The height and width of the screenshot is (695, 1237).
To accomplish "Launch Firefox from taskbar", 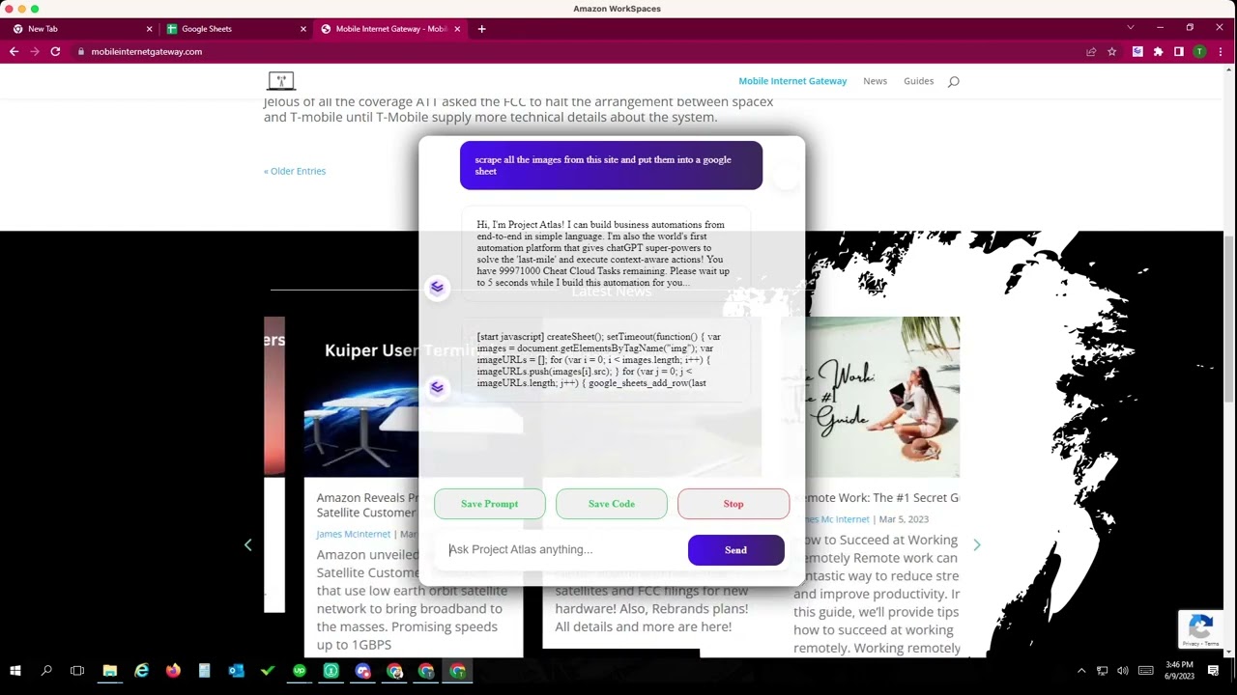I will pos(173,671).
